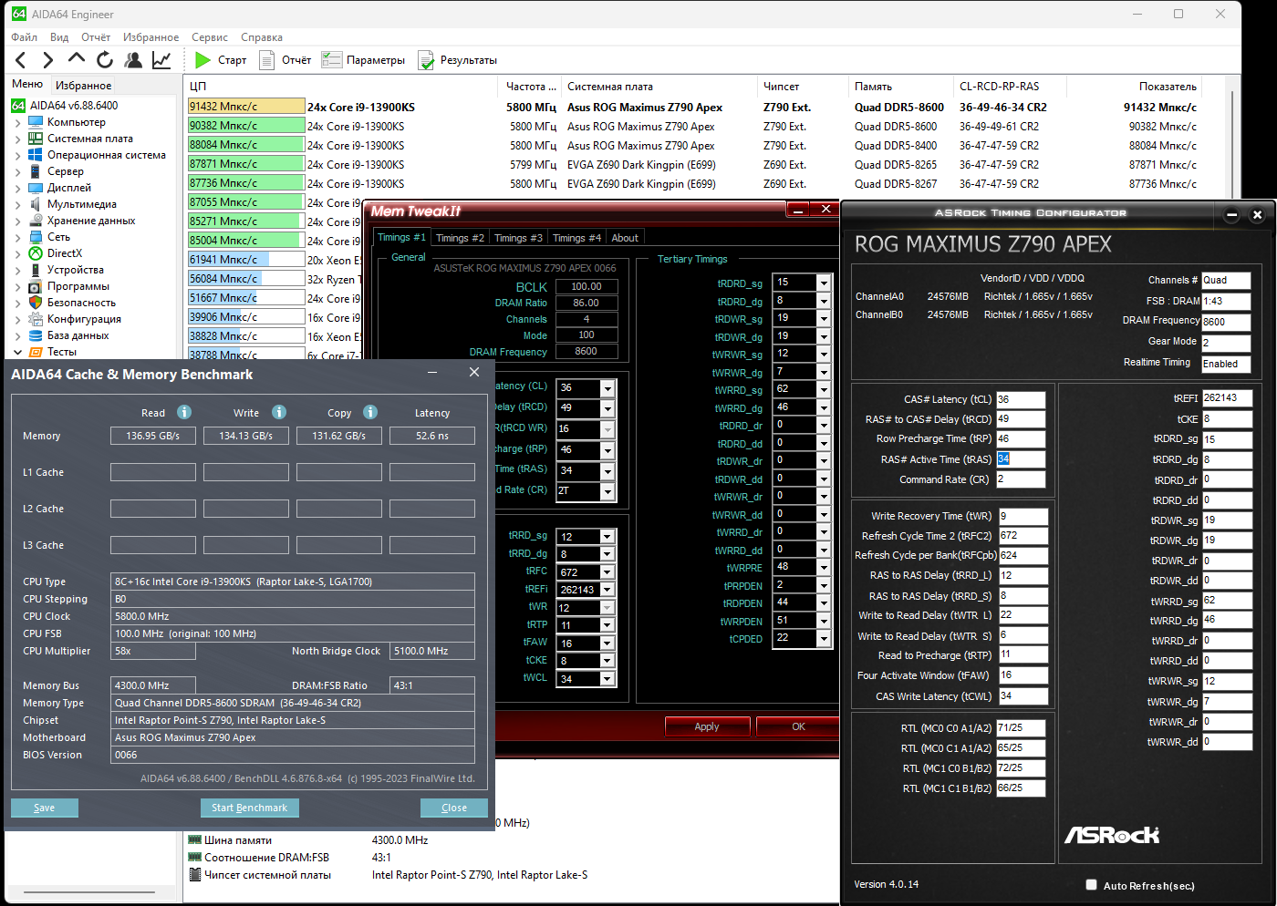1277x906 pixels.
Task: Click Apply in Mem TweakIt
Action: [707, 726]
